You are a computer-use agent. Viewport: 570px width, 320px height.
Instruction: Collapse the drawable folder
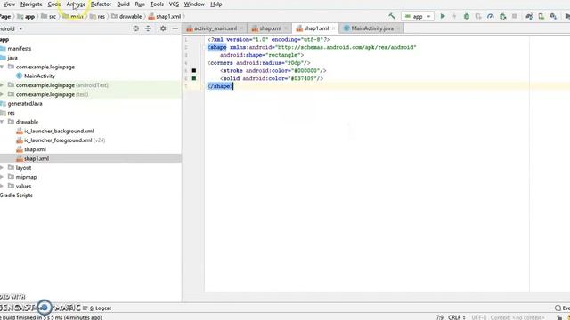[x=2, y=122]
